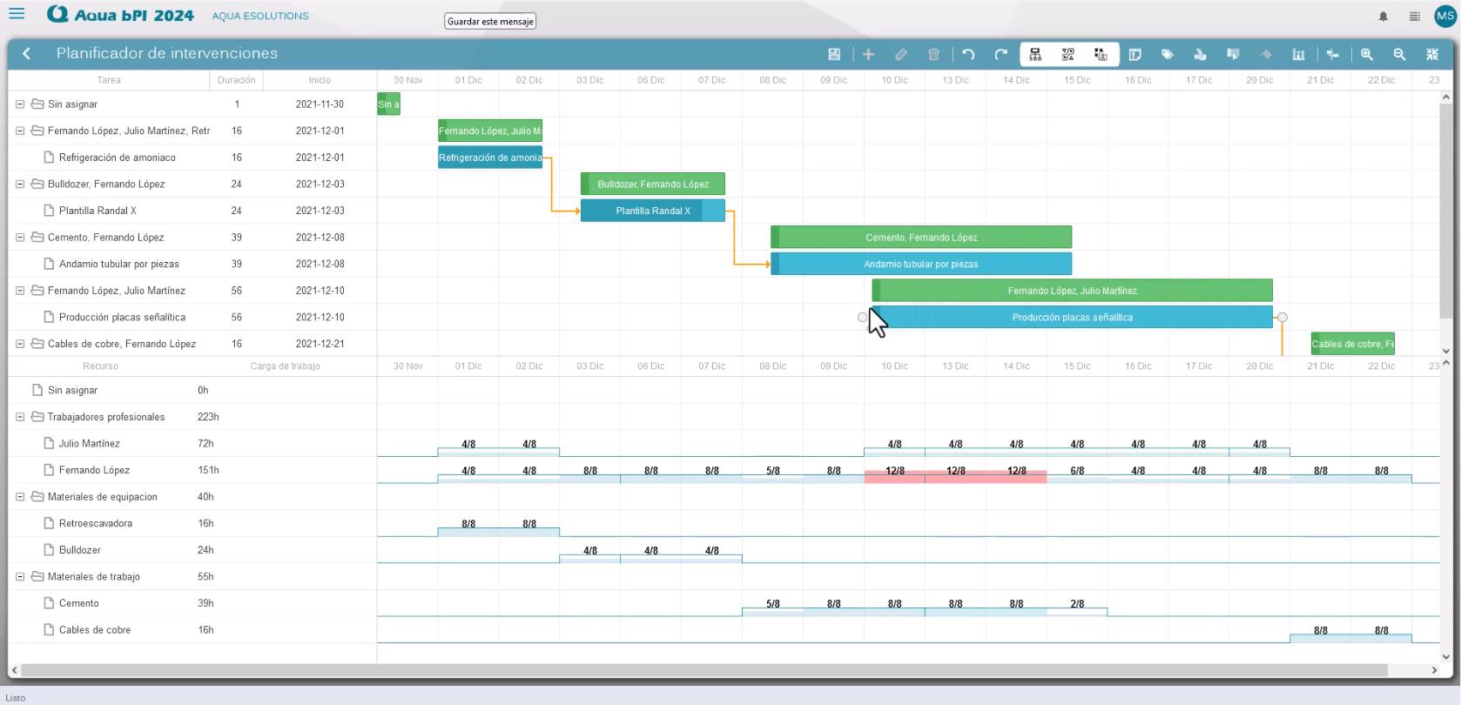
Task: Click the Edit pencil icon
Action: [x=901, y=54]
